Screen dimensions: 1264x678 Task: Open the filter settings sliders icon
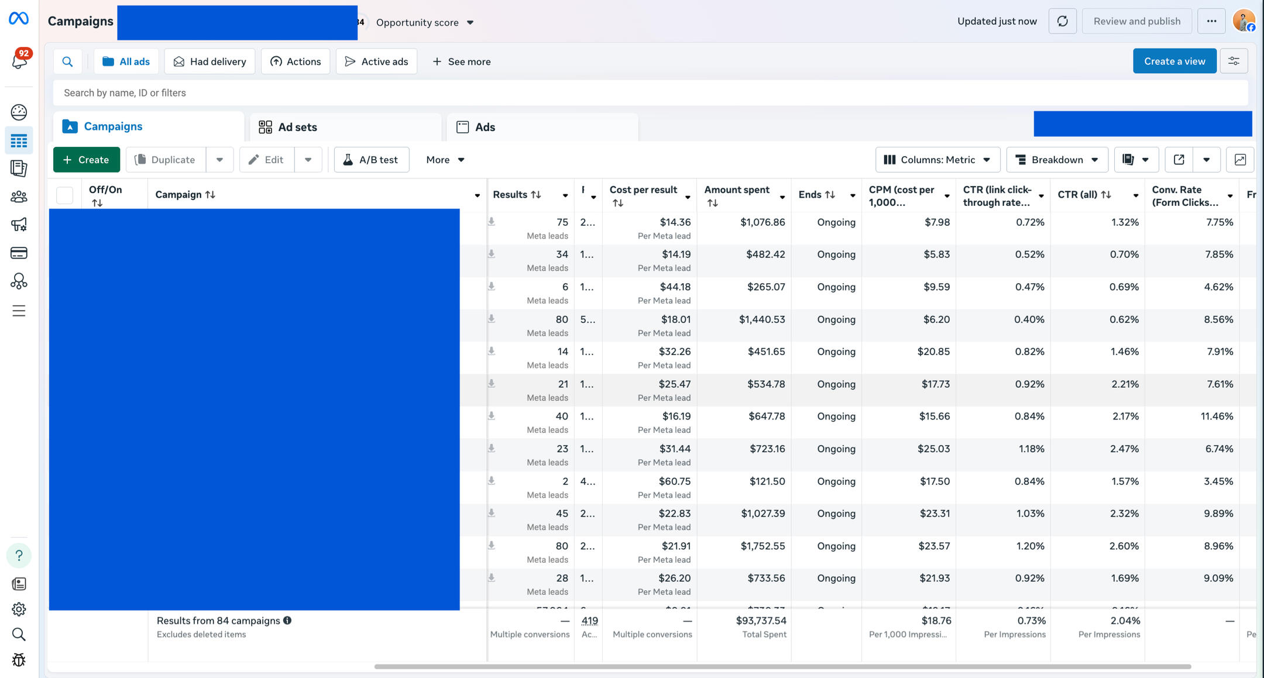click(1234, 61)
